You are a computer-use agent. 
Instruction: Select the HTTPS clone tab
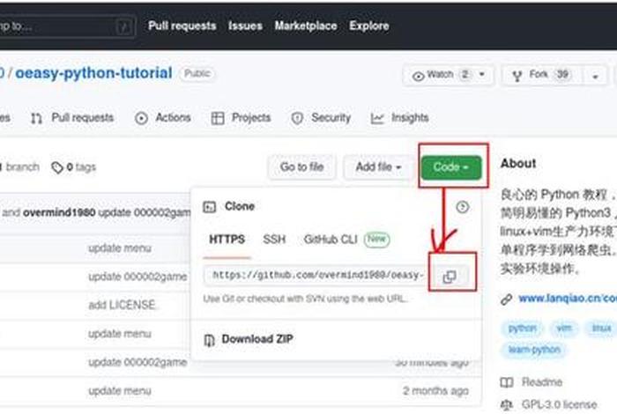227,239
